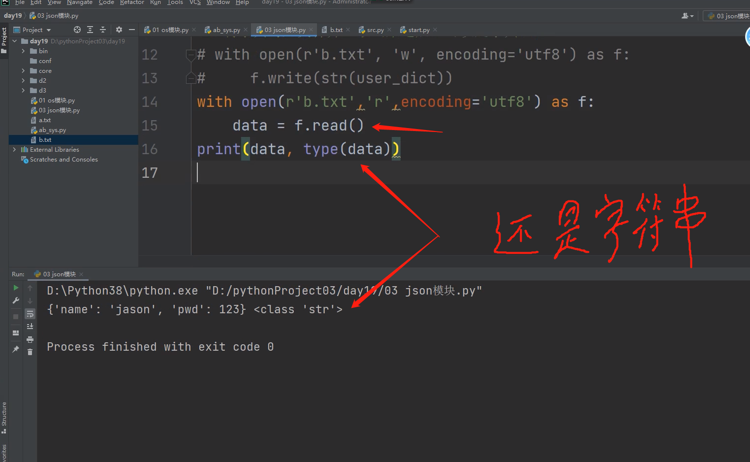Click the stop process button

[16, 317]
